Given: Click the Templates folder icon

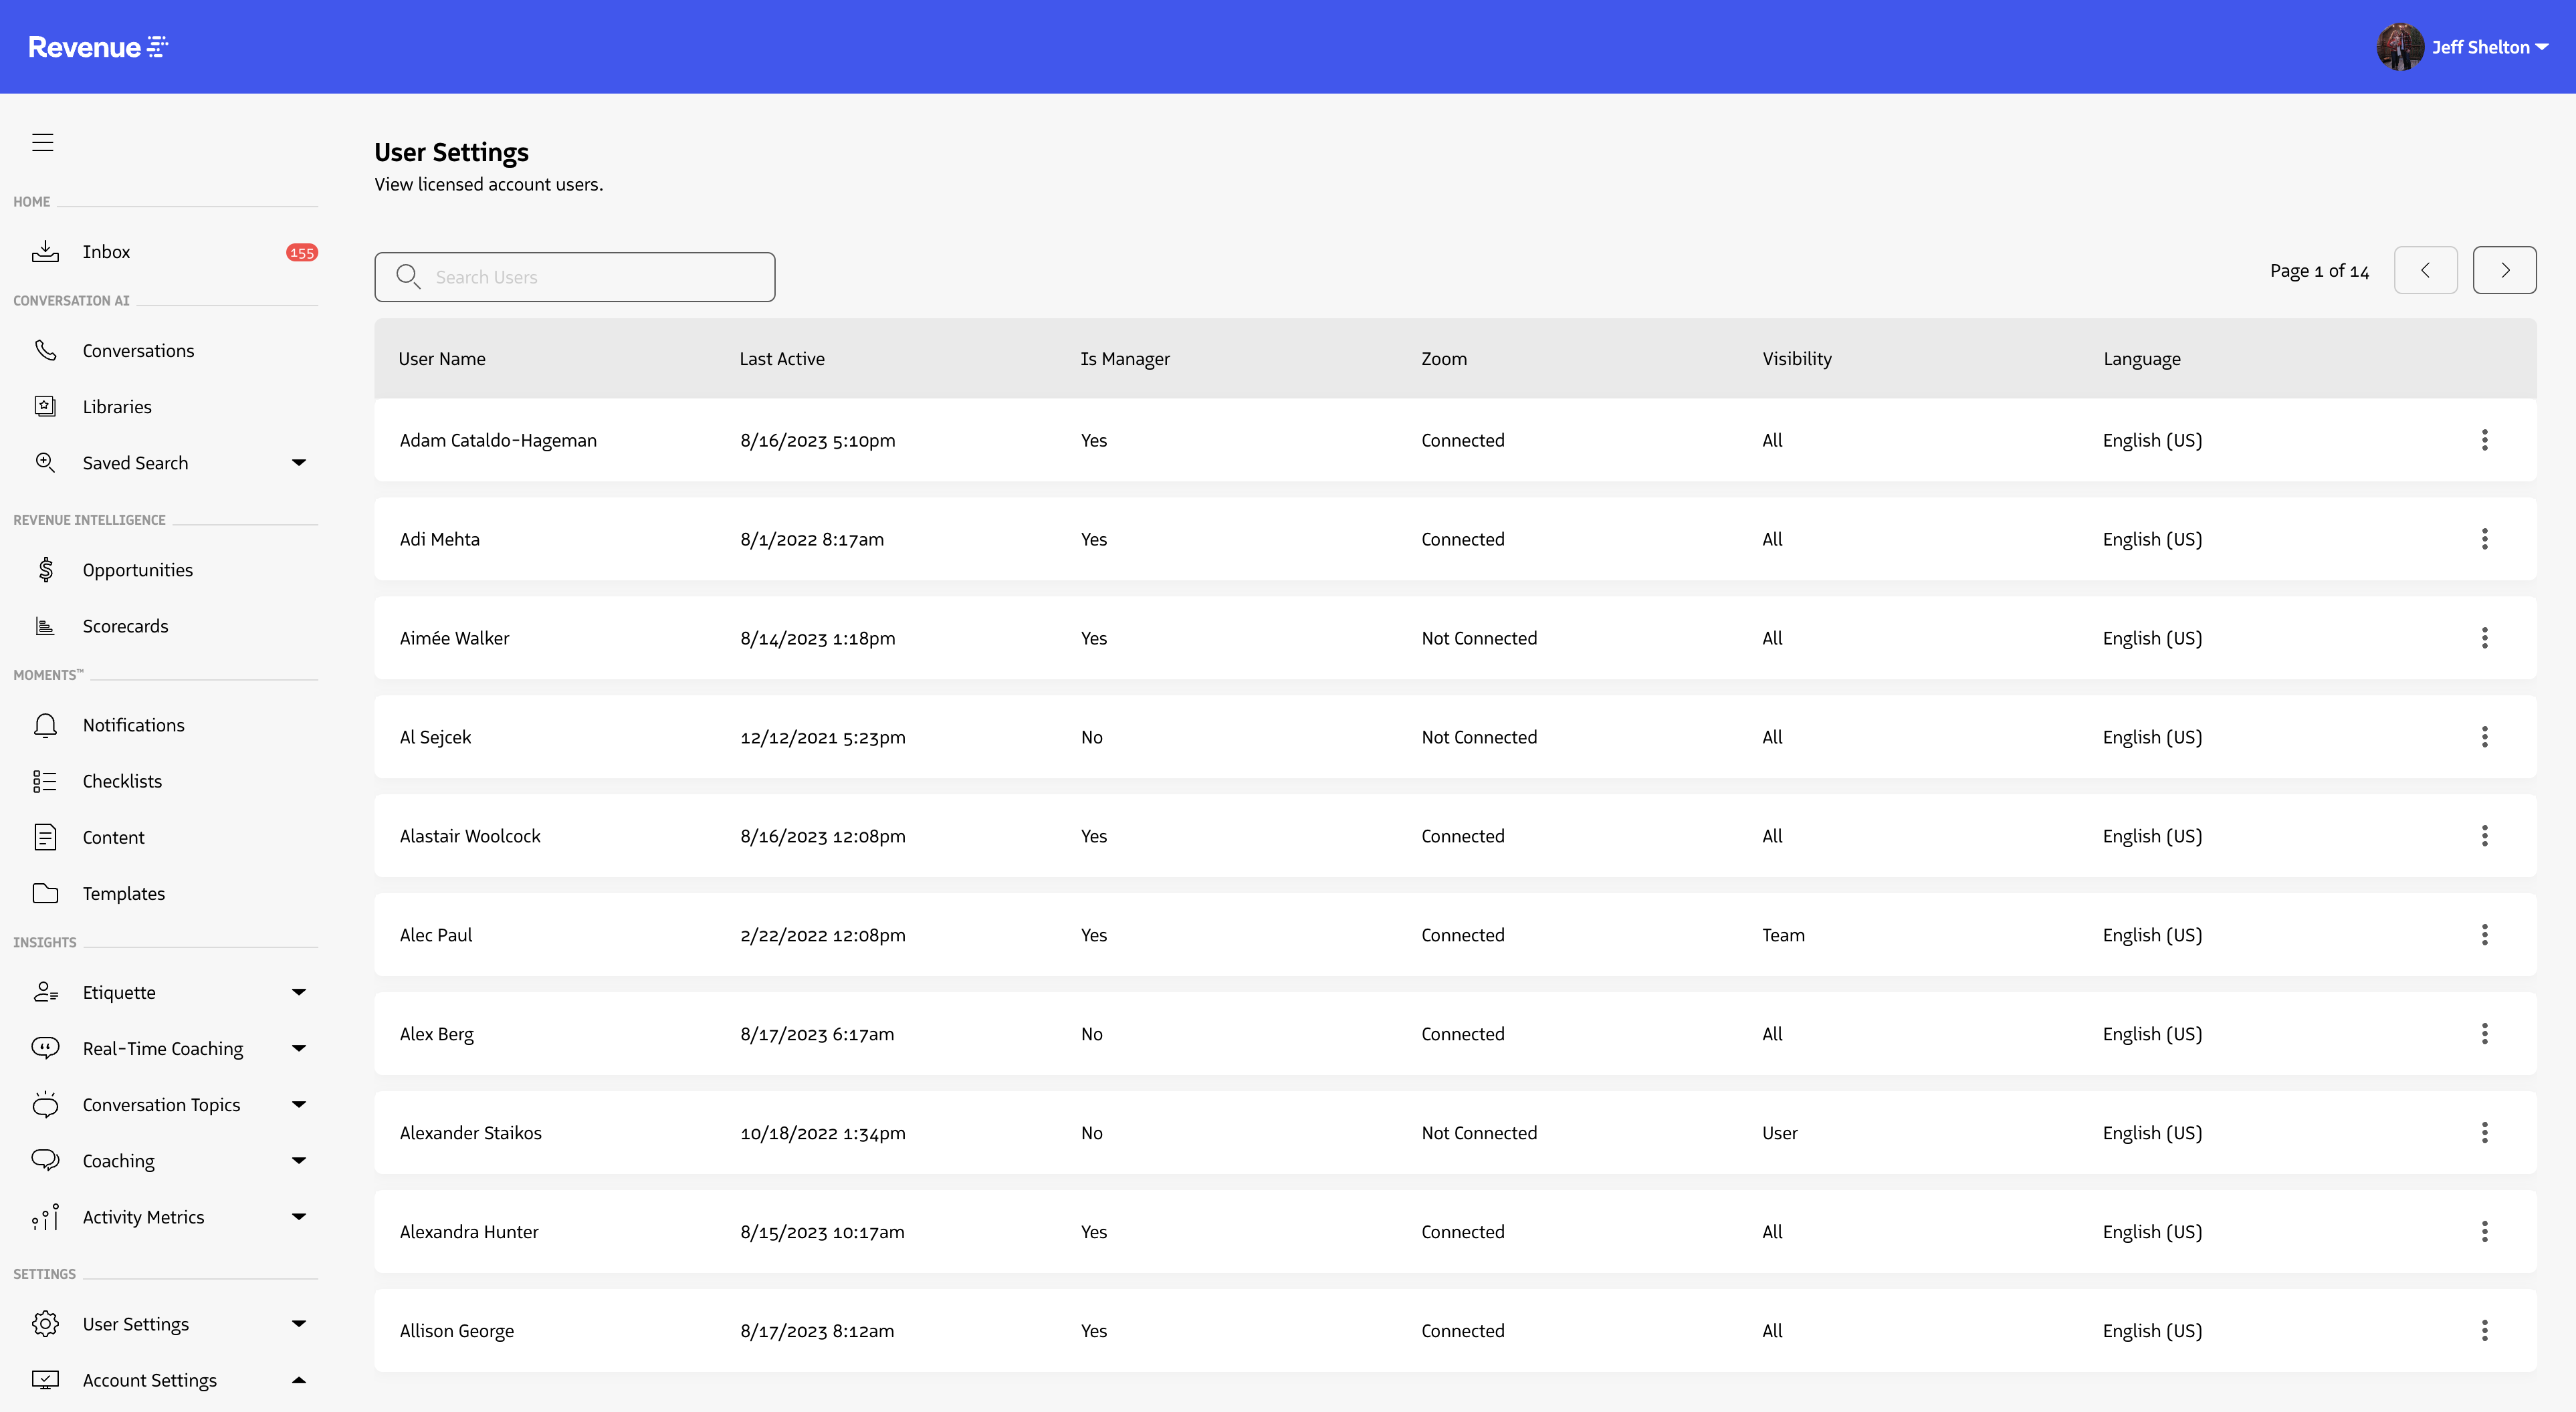Looking at the screenshot, I should (45, 893).
